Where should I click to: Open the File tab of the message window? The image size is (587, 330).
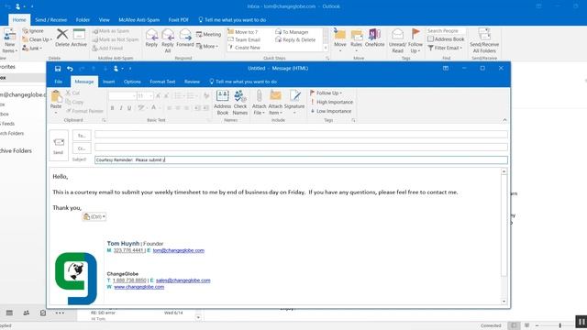click(x=59, y=82)
